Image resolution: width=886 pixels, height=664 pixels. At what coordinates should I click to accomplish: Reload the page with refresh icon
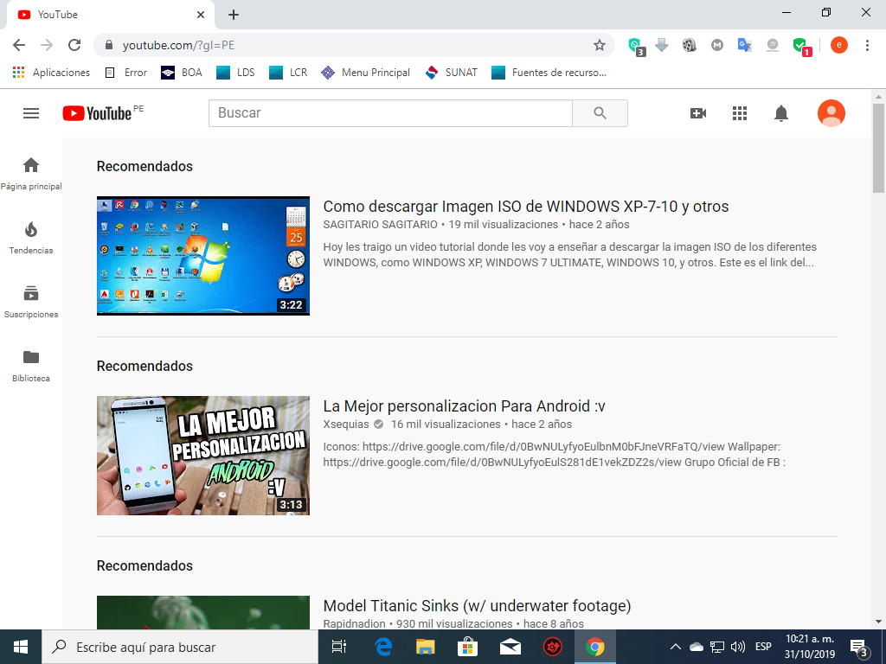coord(74,45)
